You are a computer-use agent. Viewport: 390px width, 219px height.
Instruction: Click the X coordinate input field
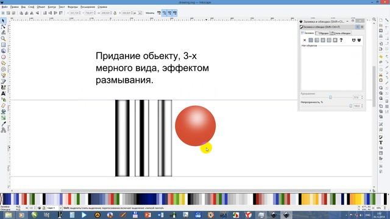(74, 13)
